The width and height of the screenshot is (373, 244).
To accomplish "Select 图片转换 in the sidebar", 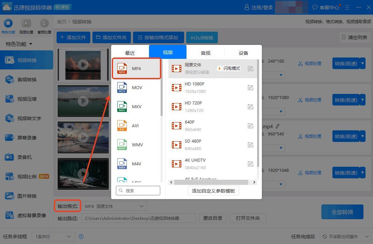I will click(27, 196).
